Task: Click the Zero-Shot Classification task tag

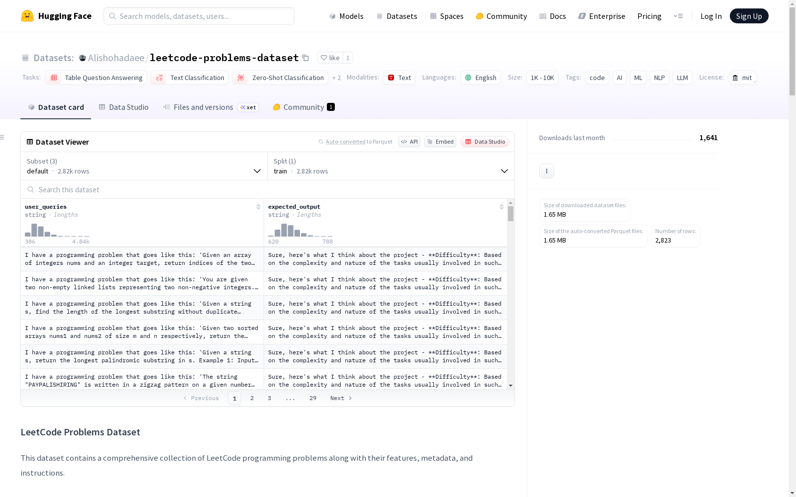Action: (280, 78)
